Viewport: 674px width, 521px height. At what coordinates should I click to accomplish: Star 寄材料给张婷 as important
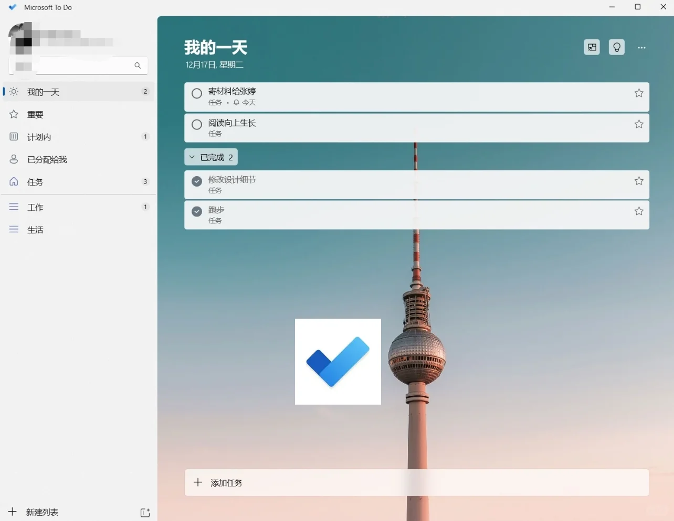tap(638, 93)
